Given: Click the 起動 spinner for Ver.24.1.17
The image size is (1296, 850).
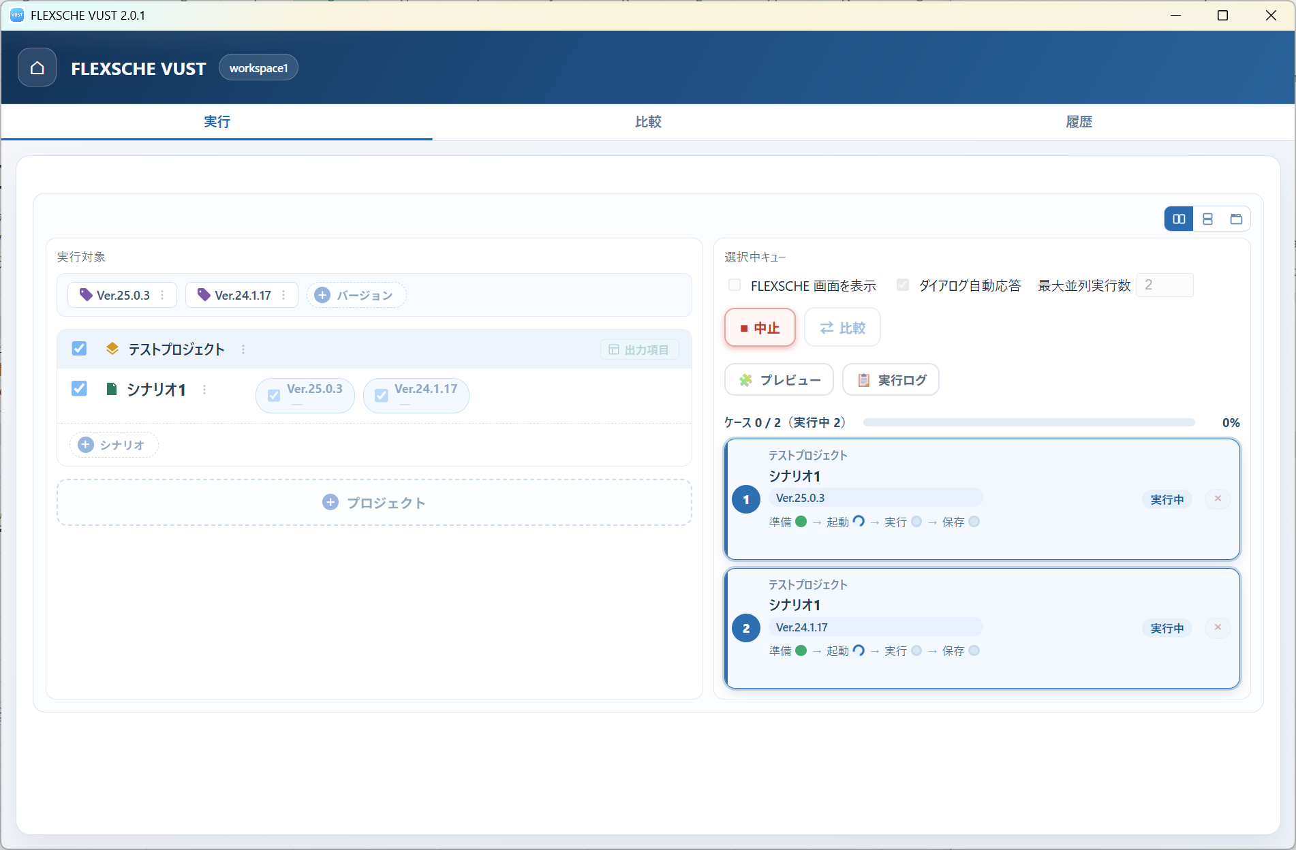Looking at the screenshot, I should point(859,650).
